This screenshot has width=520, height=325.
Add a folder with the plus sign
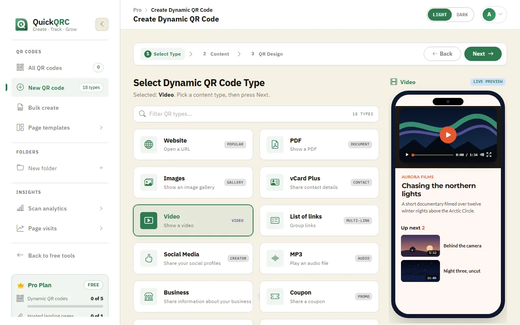[101, 168]
